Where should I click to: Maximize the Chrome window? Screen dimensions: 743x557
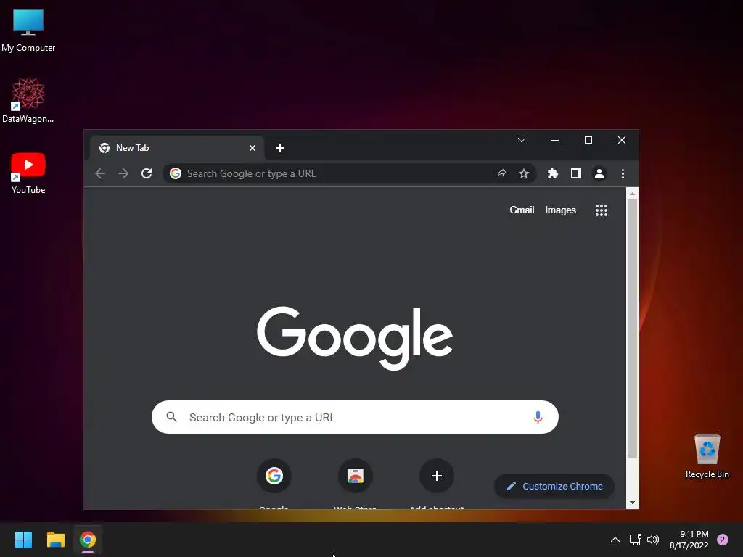(x=588, y=140)
